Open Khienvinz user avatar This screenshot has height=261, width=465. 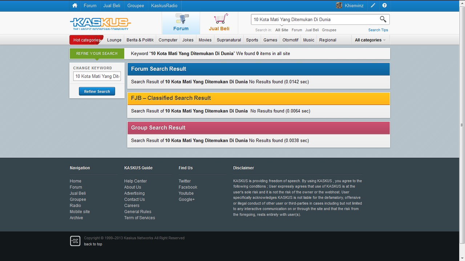[339, 5]
